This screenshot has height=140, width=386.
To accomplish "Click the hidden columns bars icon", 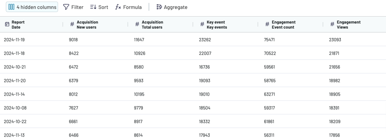I will [x=11, y=7].
